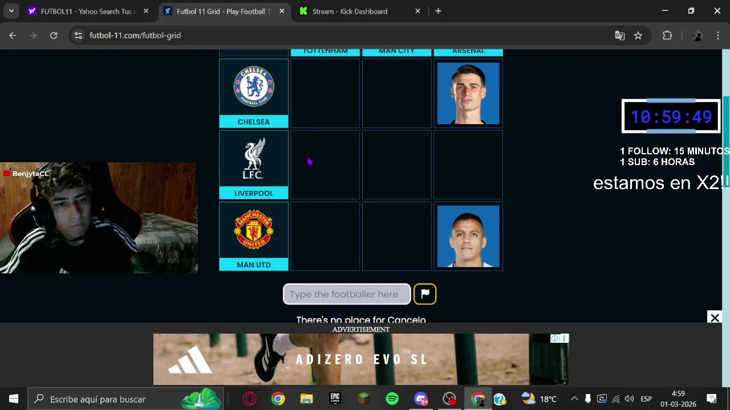Open the Adidas Adizero Evo SL ad

tap(361, 359)
